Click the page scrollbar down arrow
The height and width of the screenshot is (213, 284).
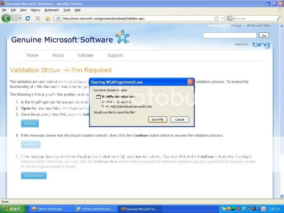point(282,196)
